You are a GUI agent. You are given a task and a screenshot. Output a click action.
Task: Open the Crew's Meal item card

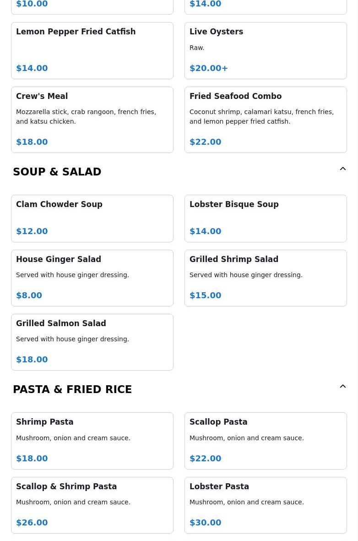(92, 120)
